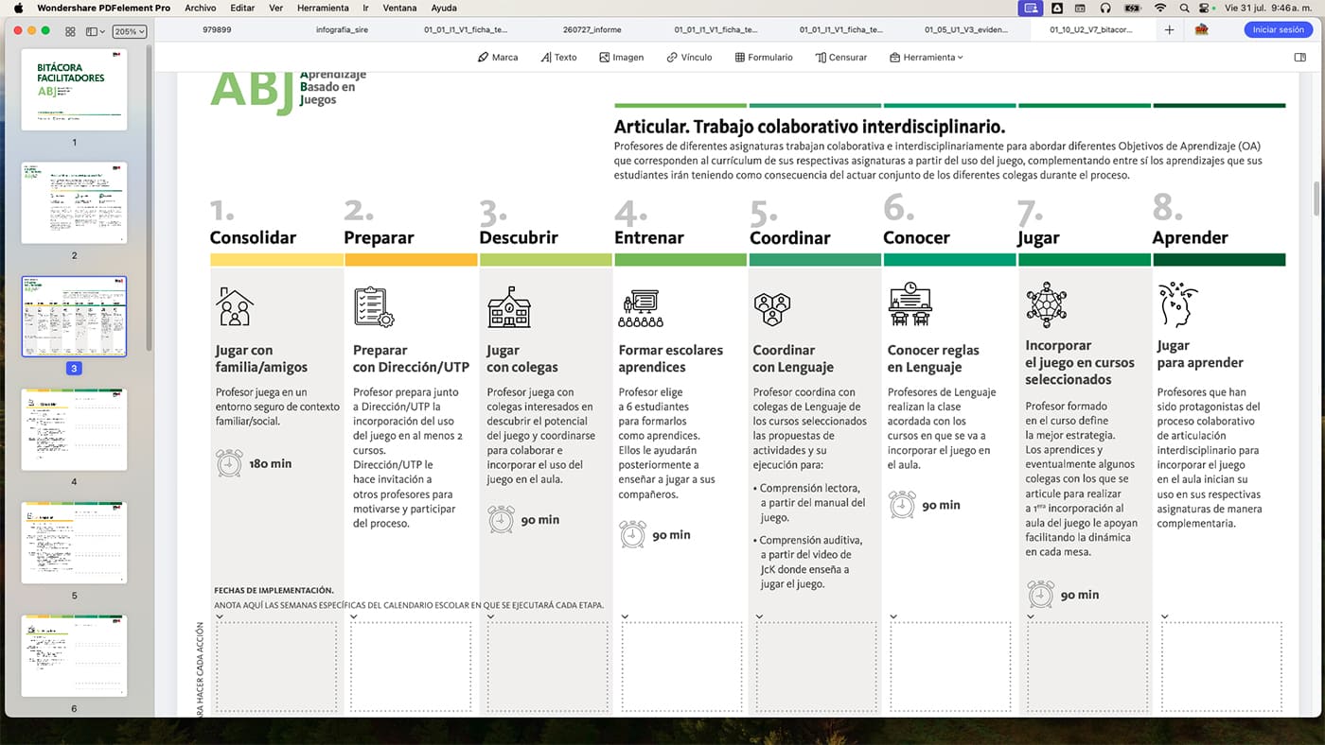Open the 205% zoom level dropdown
1325x745 pixels.
129,31
